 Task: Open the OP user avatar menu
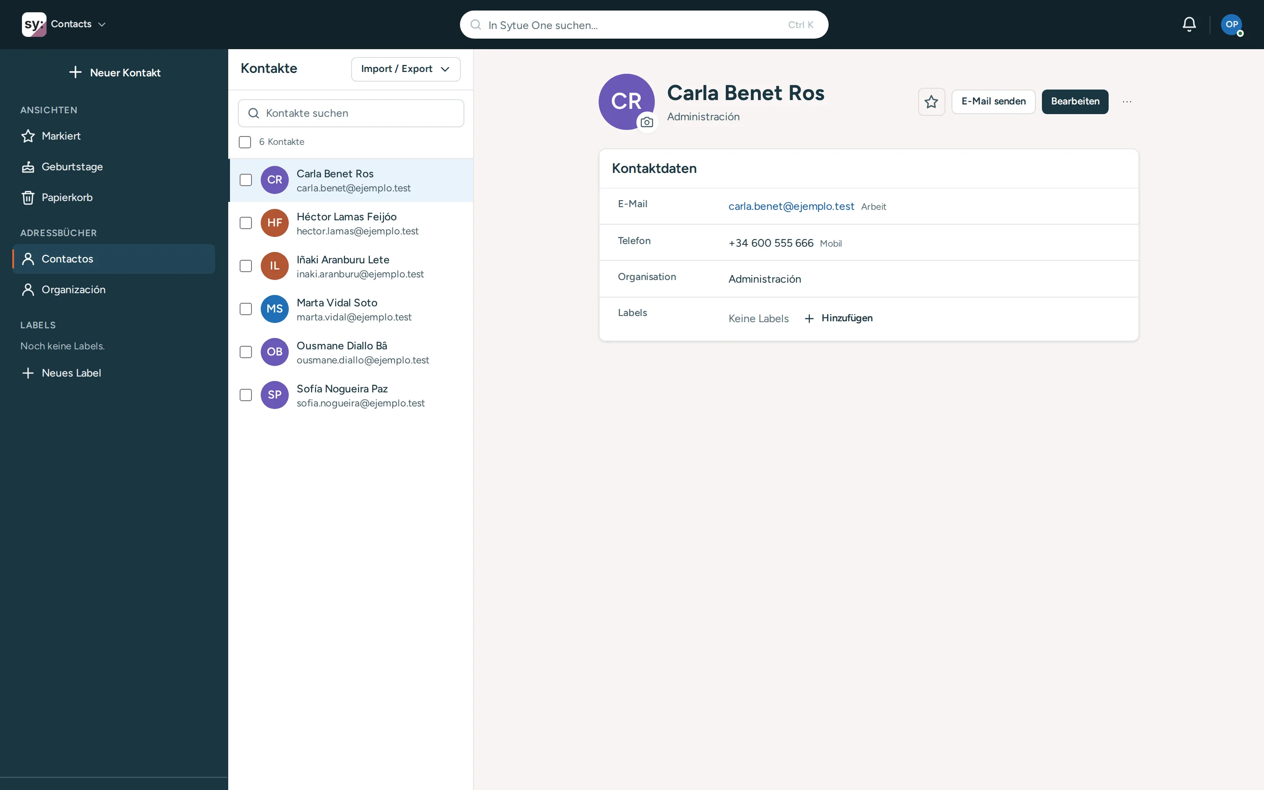(x=1231, y=25)
